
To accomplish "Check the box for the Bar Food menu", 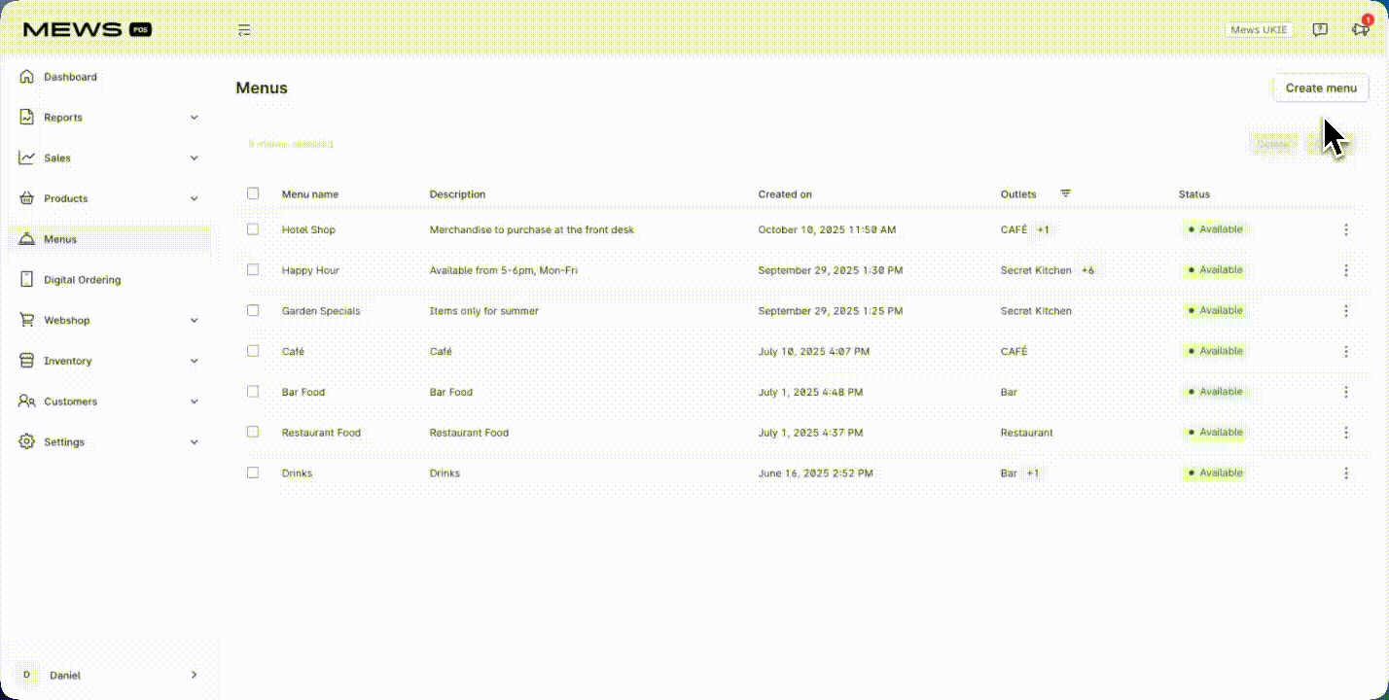I will [x=253, y=392].
